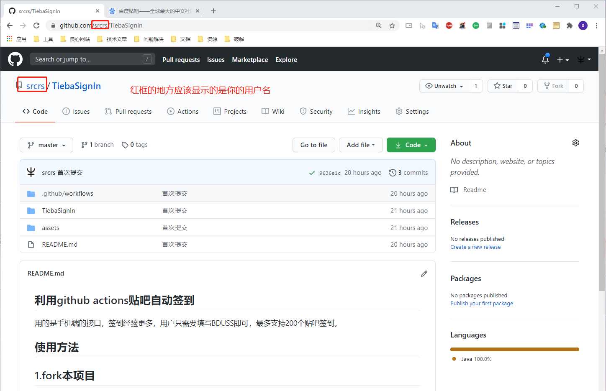Click the calendar-style extension icon
Screen dimensions: 606x391
(x=516, y=26)
